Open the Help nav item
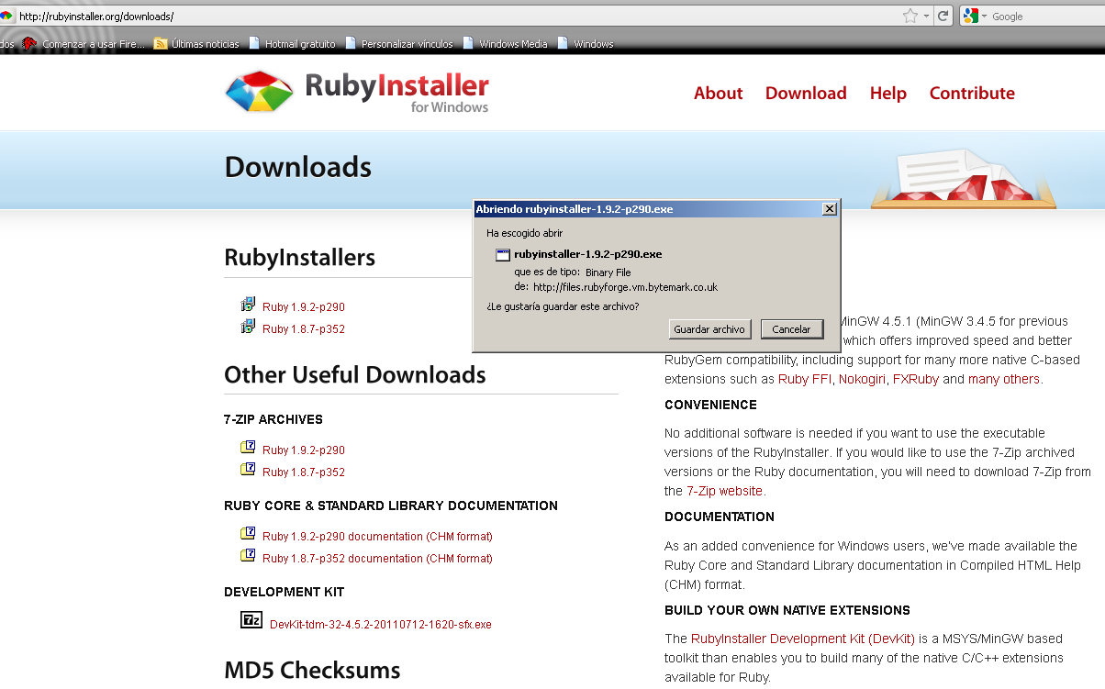This screenshot has height=689, width=1105. point(888,93)
